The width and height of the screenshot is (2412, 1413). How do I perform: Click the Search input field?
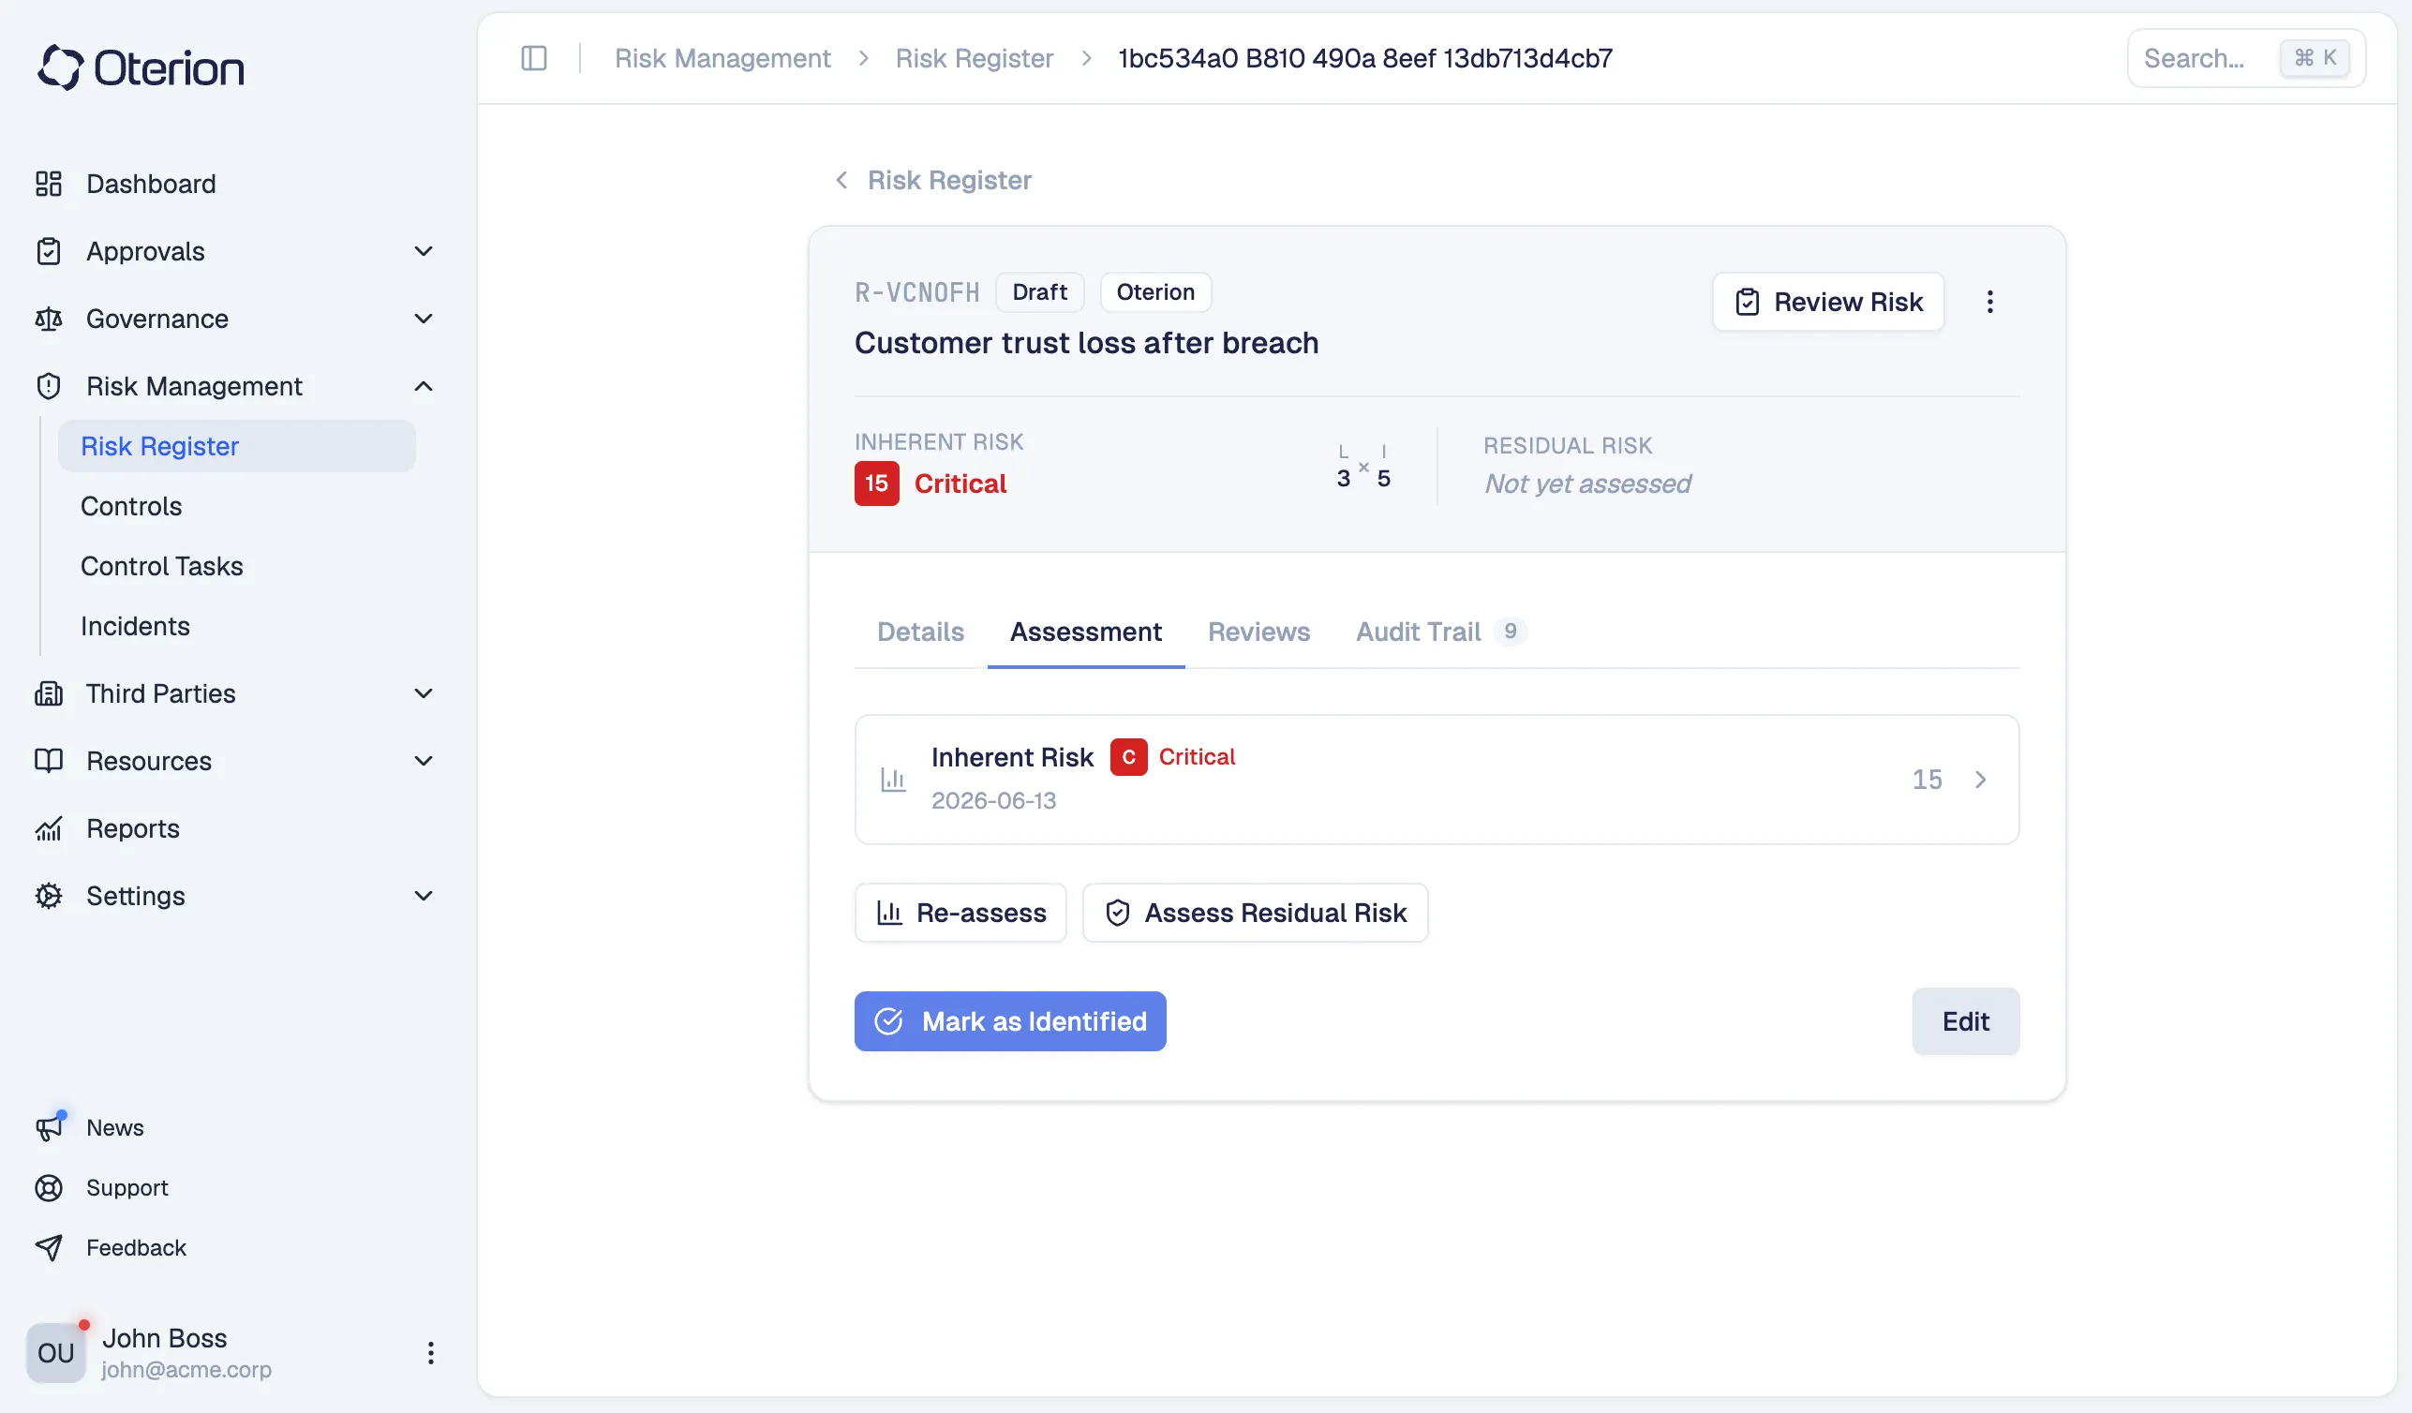coord(2245,58)
